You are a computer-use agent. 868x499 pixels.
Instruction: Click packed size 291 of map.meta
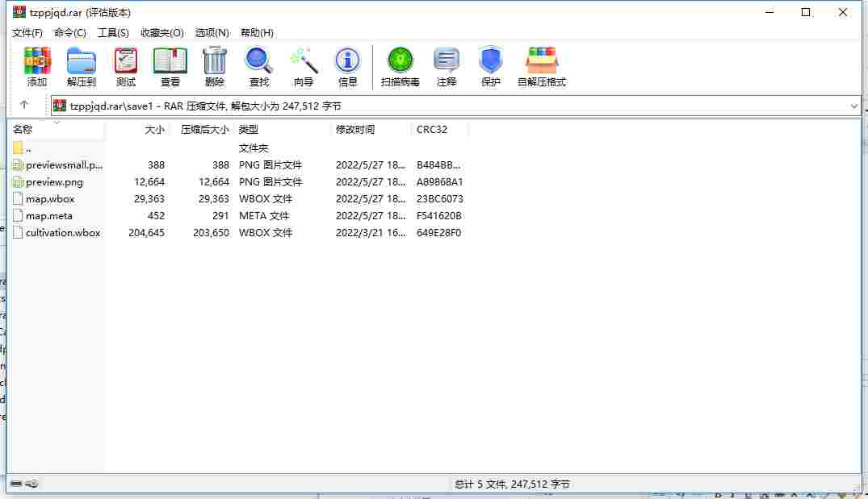pos(220,215)
